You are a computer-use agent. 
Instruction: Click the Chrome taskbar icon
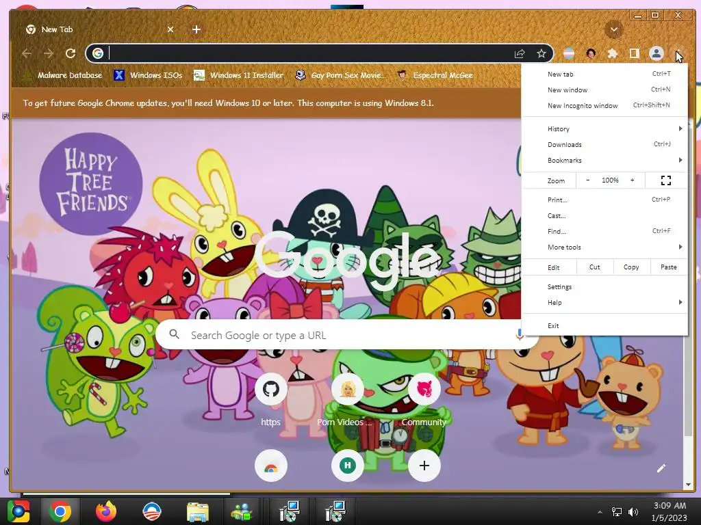point(60,511)
